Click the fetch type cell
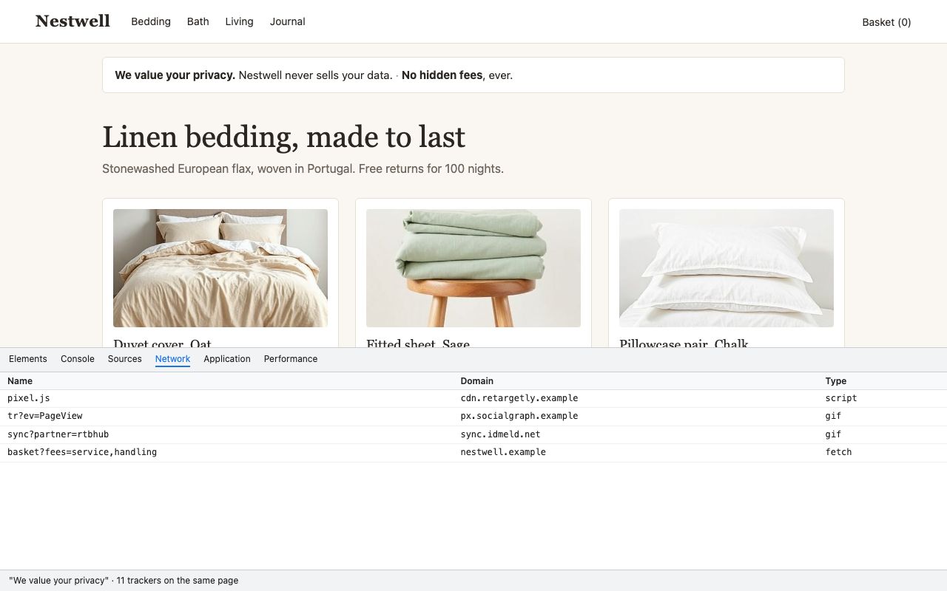 839,452
